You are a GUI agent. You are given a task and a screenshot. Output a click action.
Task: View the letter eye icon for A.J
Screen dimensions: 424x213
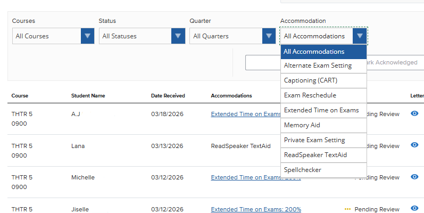[414, 113]
